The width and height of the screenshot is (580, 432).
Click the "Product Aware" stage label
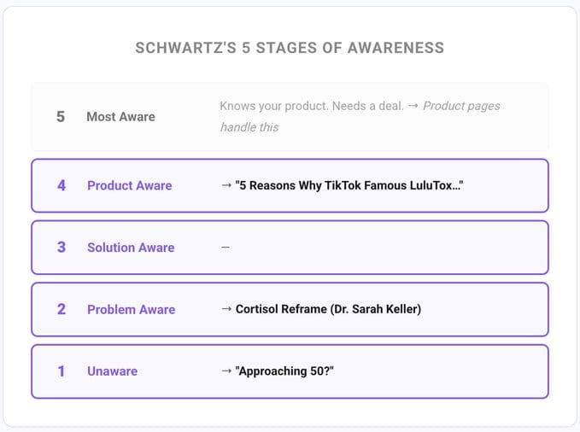129,185
